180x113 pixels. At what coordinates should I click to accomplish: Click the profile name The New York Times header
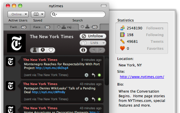pos(51,37)
